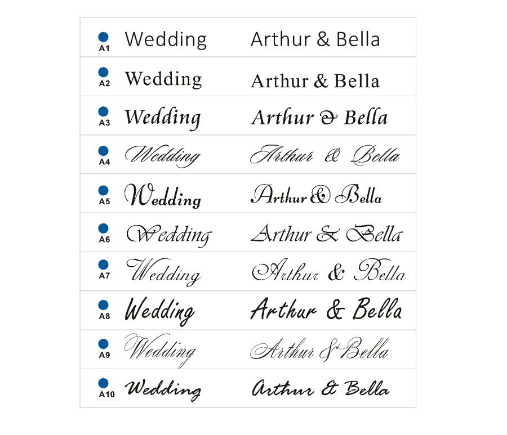Select the A2 blue dot option
The image size is (507, 435).
[103, 73]
